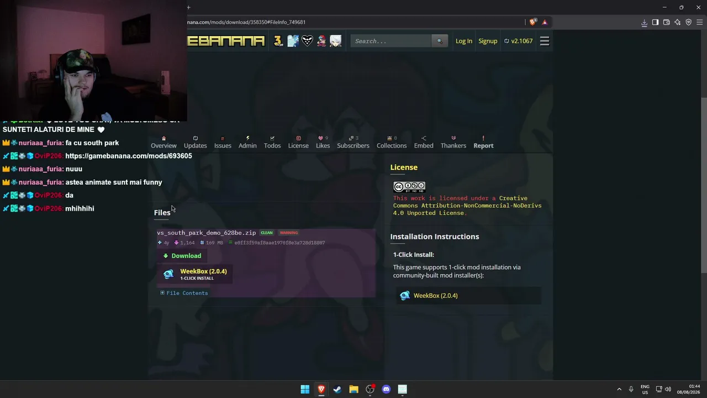Click the GameBanana logo
Viewport: 707px width, 398px height.
[226, 41]
